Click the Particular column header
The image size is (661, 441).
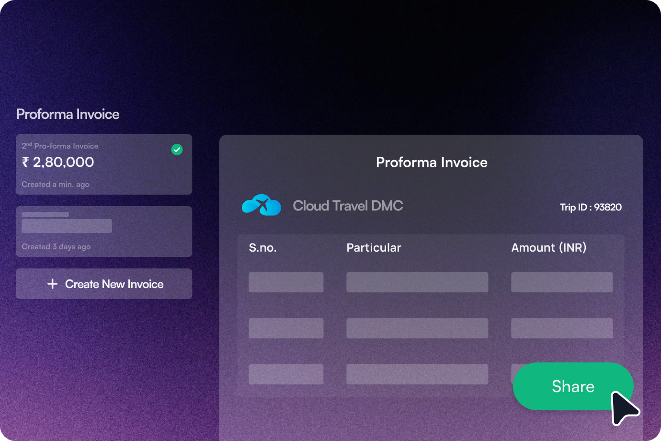[x=374, y=247]
